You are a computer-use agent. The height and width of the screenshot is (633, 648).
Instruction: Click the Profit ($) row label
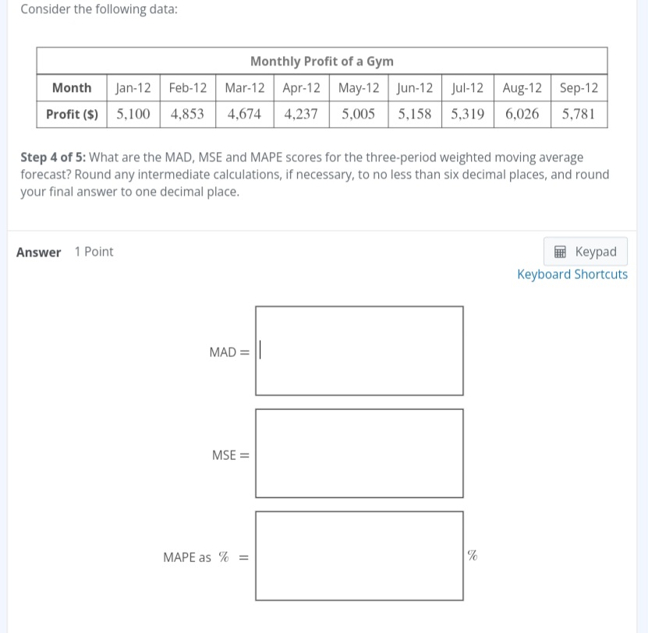[x=72, y=114]
